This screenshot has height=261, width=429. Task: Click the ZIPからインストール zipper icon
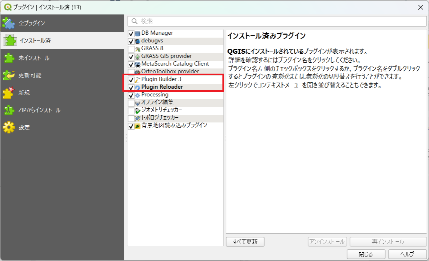click(9, 110)
